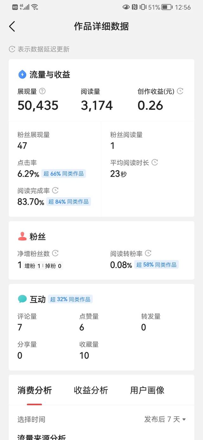This screenshot has height=440, width=203.
Task: Tap the 超 32% 同类作品 badge beside 互动
Action: point(70,299)
